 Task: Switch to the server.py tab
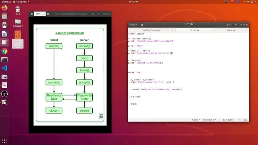[x=194, y=30]
